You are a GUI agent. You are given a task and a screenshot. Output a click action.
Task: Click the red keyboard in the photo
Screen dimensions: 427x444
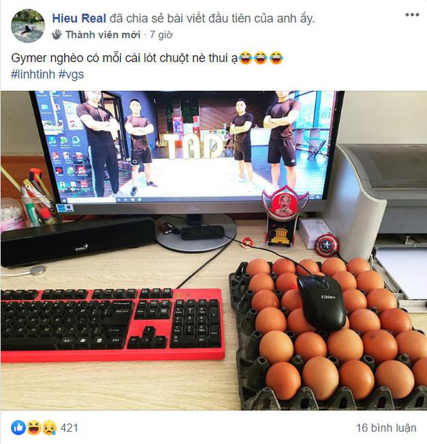(112, 325)
